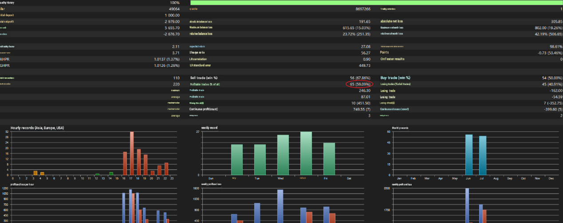Click the orange bar at hour 3
563x223 pixels.
click(35, 173)
